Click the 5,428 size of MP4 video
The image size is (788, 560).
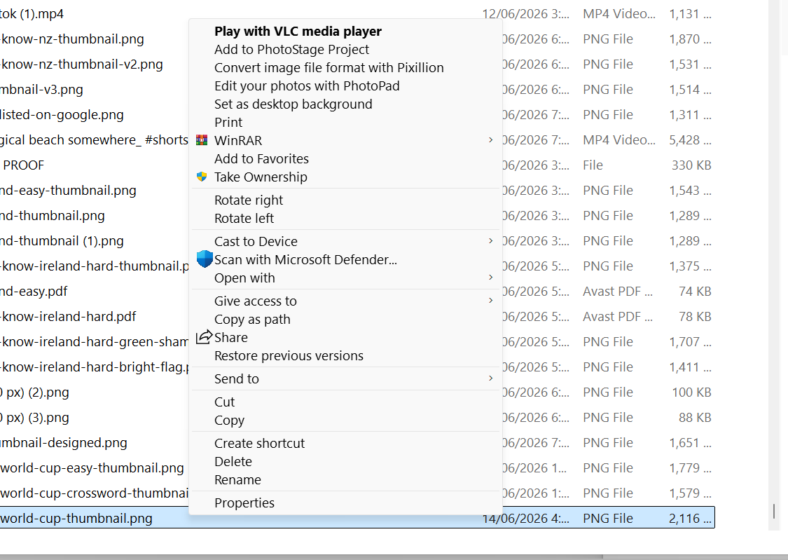(x=690, y=139)
